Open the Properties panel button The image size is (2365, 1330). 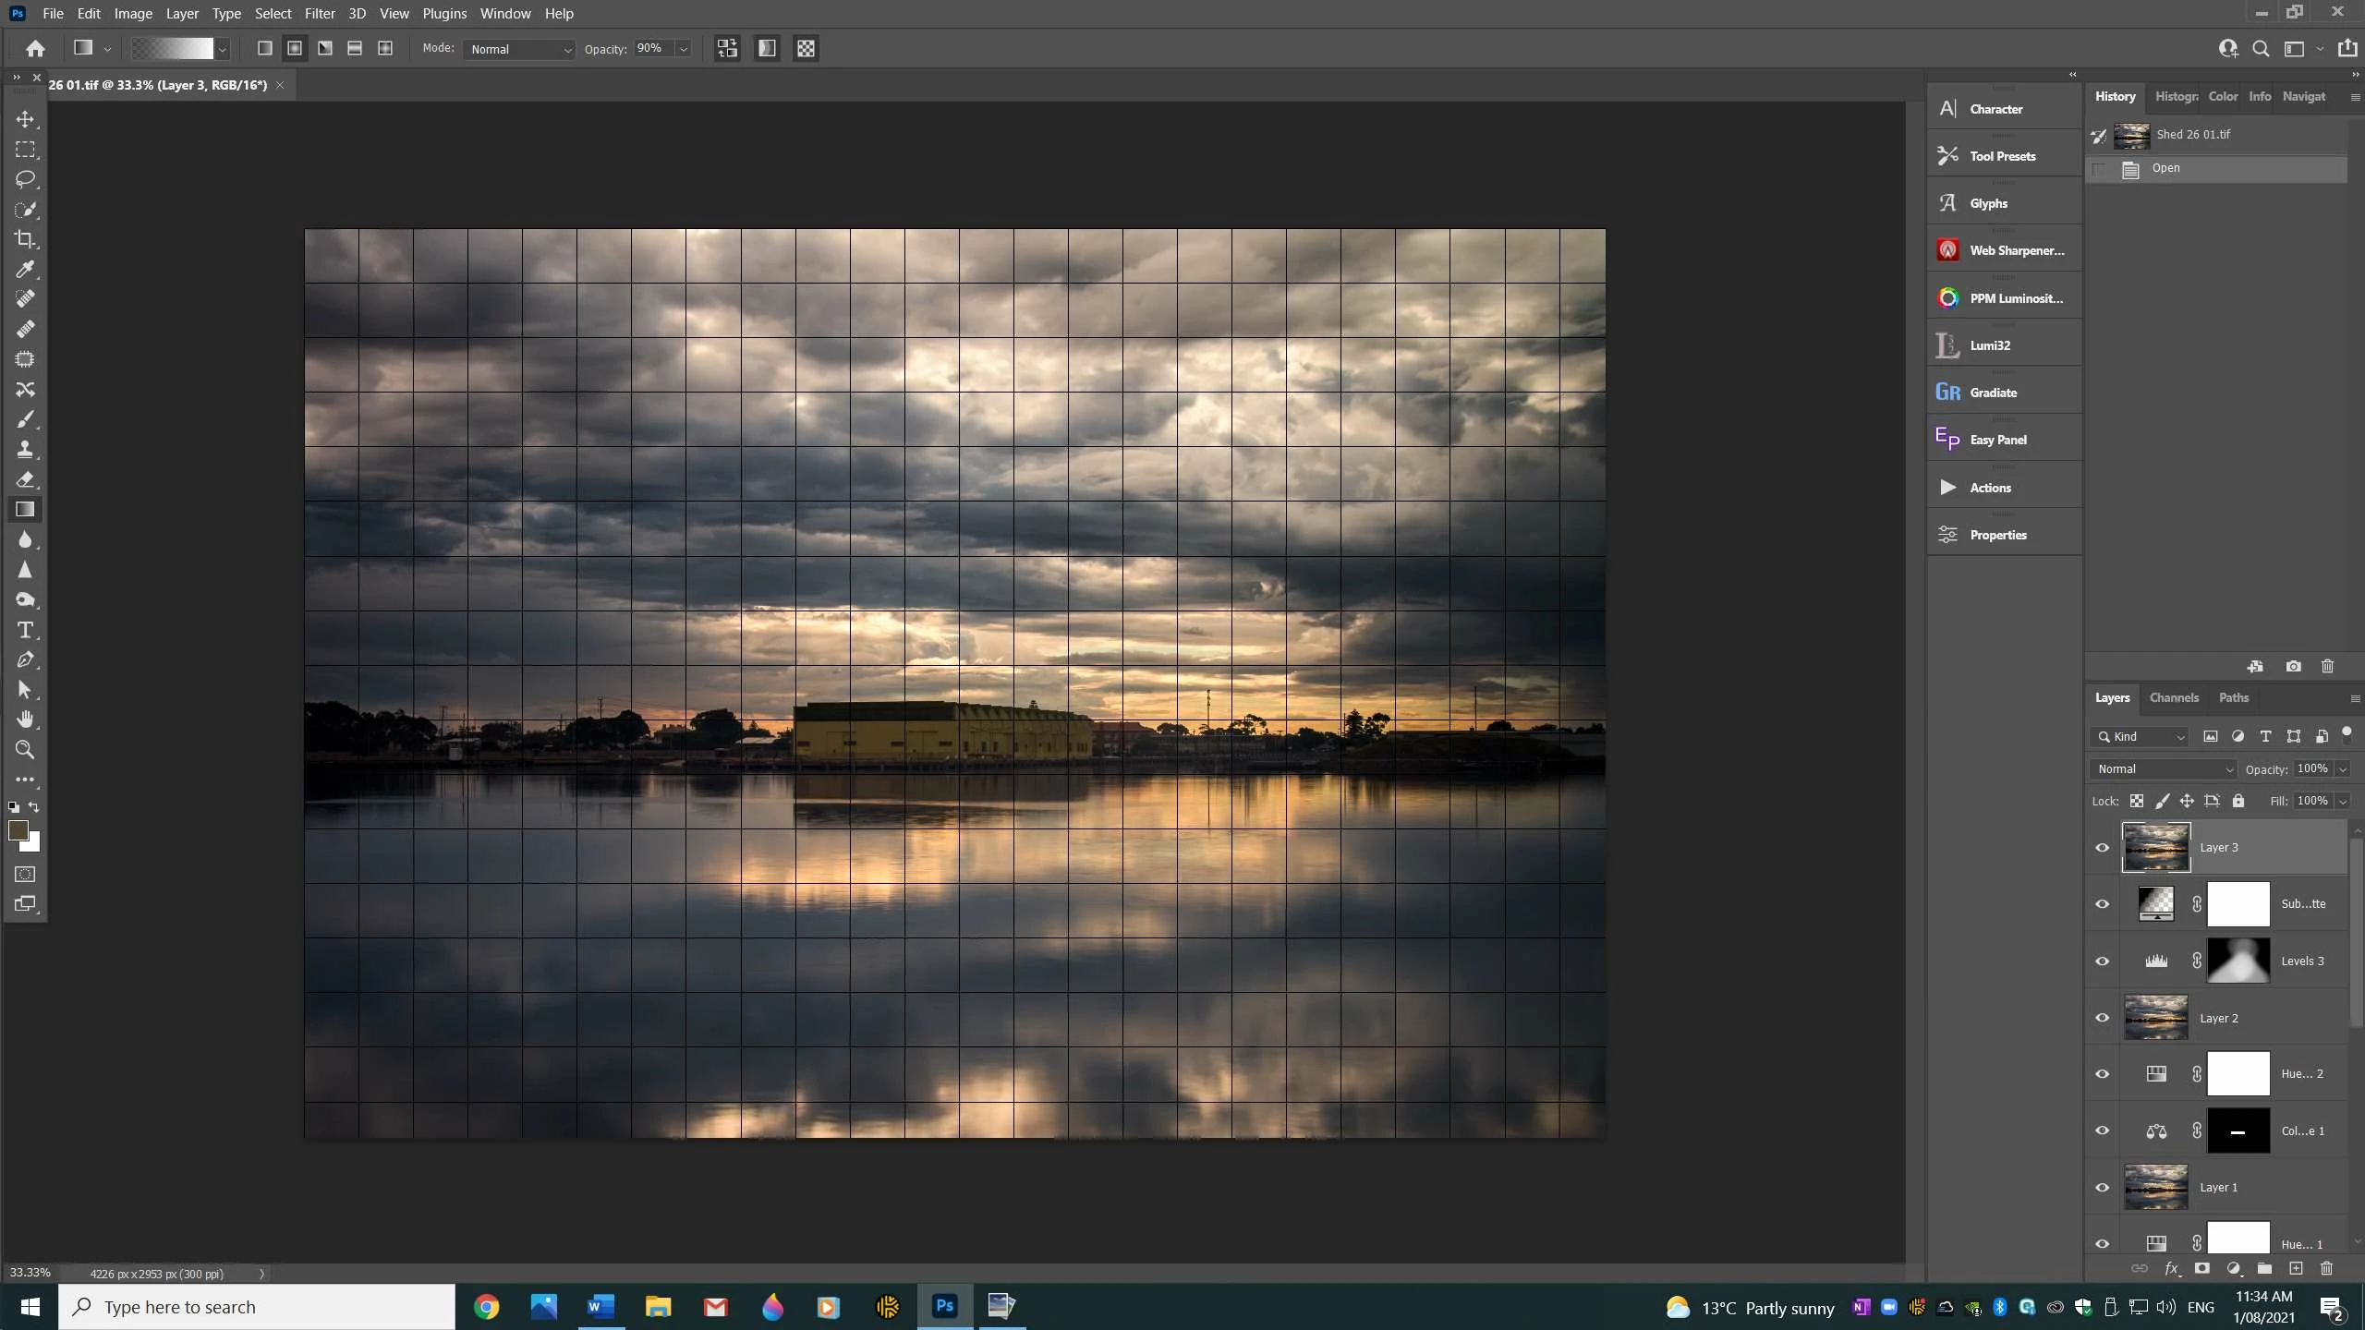tap(1997, 535)
